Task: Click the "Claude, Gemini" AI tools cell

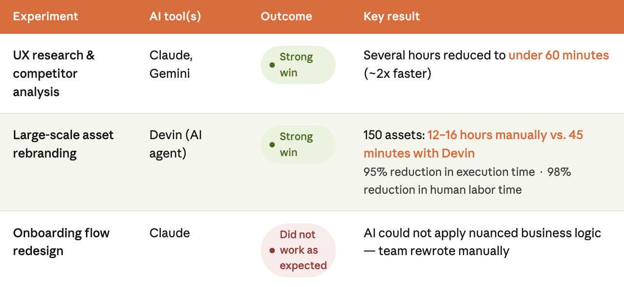Action: click(171, 64)
